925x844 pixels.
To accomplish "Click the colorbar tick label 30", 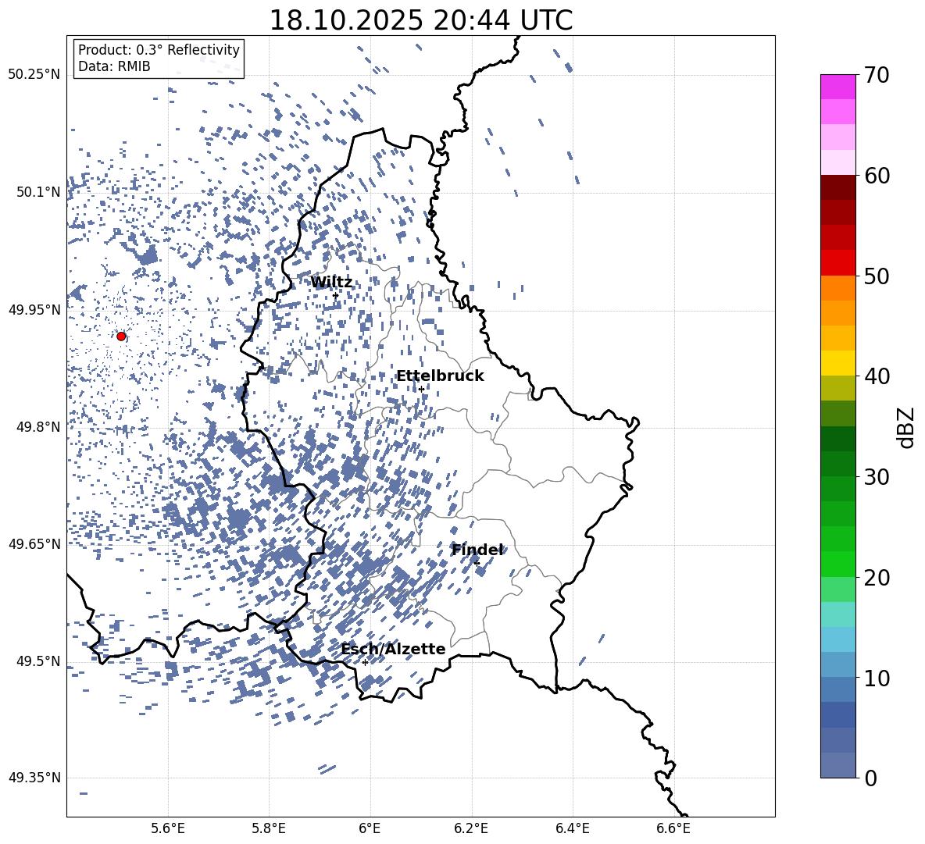I will (x=877, y=477).
